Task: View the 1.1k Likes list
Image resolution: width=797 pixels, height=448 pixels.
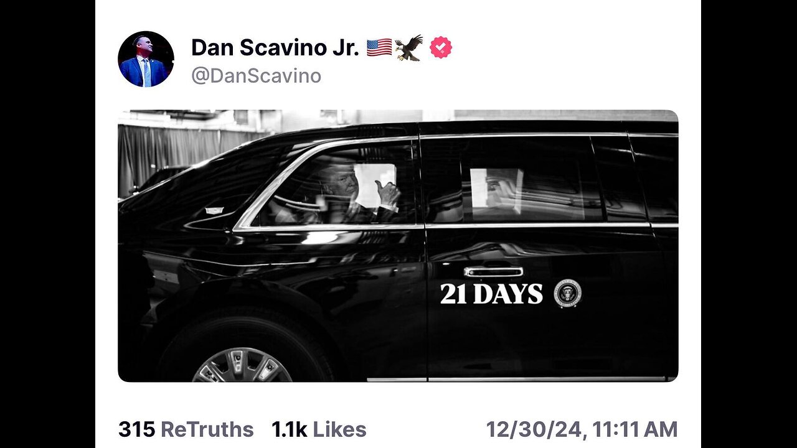Action: point(319,429)
